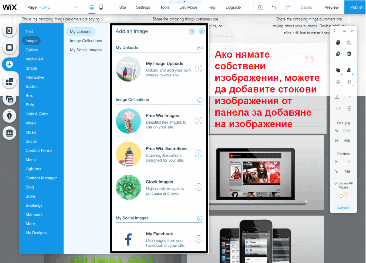Open the Add Apps sidebar icon
The width and height of the screenshot is (366, 263).
[x=9, y=81]
